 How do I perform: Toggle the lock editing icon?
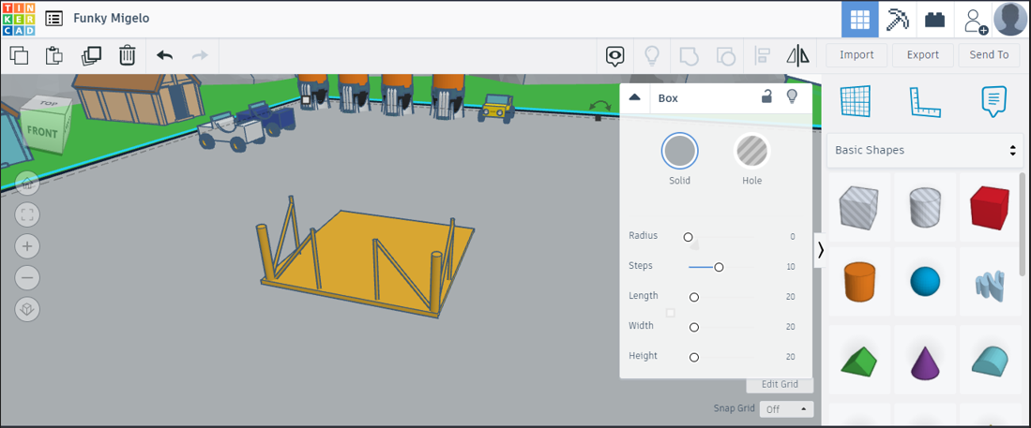pos(766,97)
